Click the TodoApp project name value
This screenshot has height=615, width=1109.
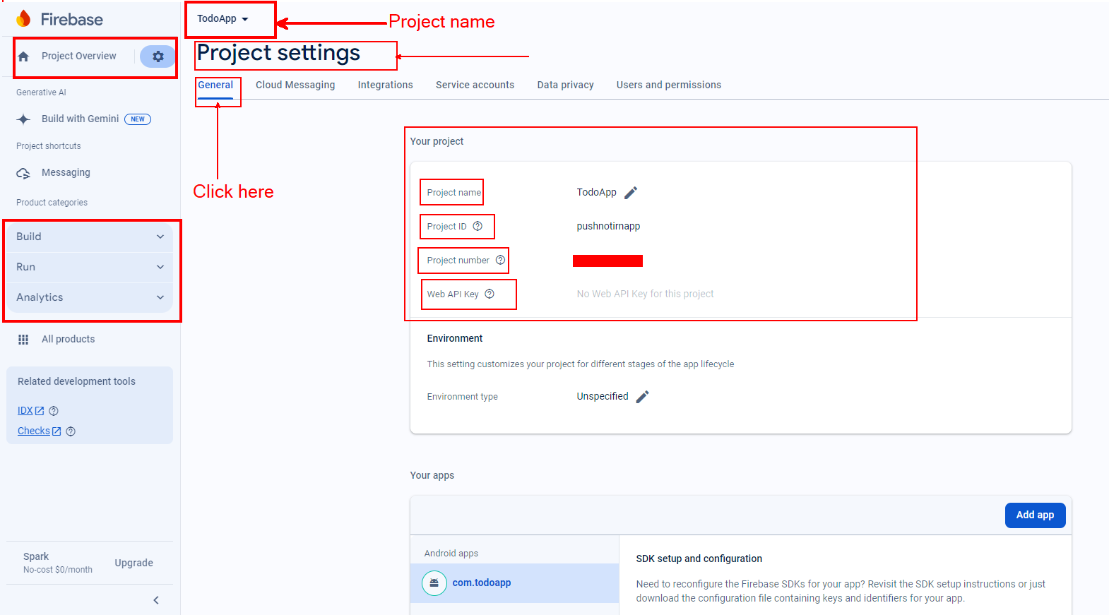[x=597, y=193]
